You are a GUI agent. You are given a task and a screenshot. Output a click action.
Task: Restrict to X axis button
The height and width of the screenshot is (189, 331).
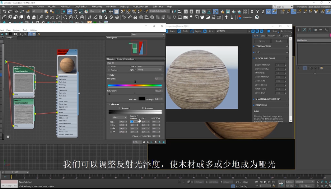pyautogui.click(x=252, y=11)
